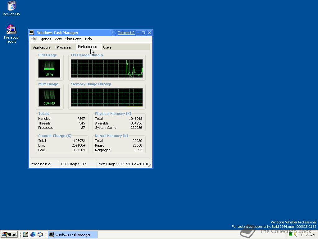
Task: Switch to the Users tab
Action: click(107, 47)
